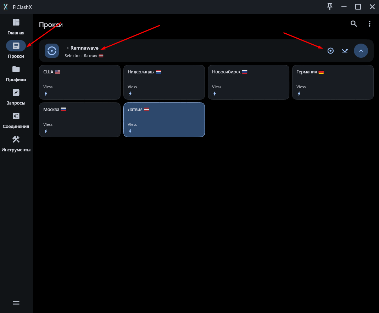Select the США proxy card
The image size is (379, 313).
pos(80,82)
